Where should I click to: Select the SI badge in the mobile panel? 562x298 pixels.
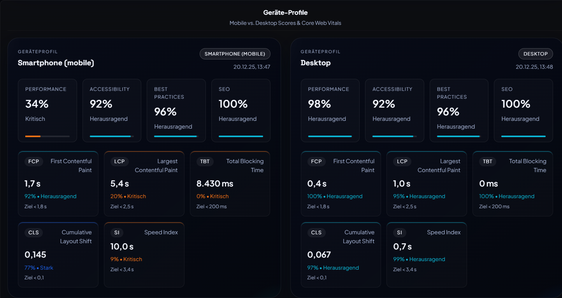[x=117, y=232]
